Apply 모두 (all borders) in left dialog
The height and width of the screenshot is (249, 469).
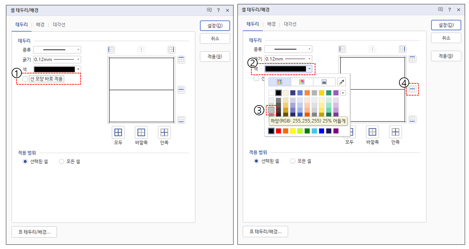[x=118, y=132]
